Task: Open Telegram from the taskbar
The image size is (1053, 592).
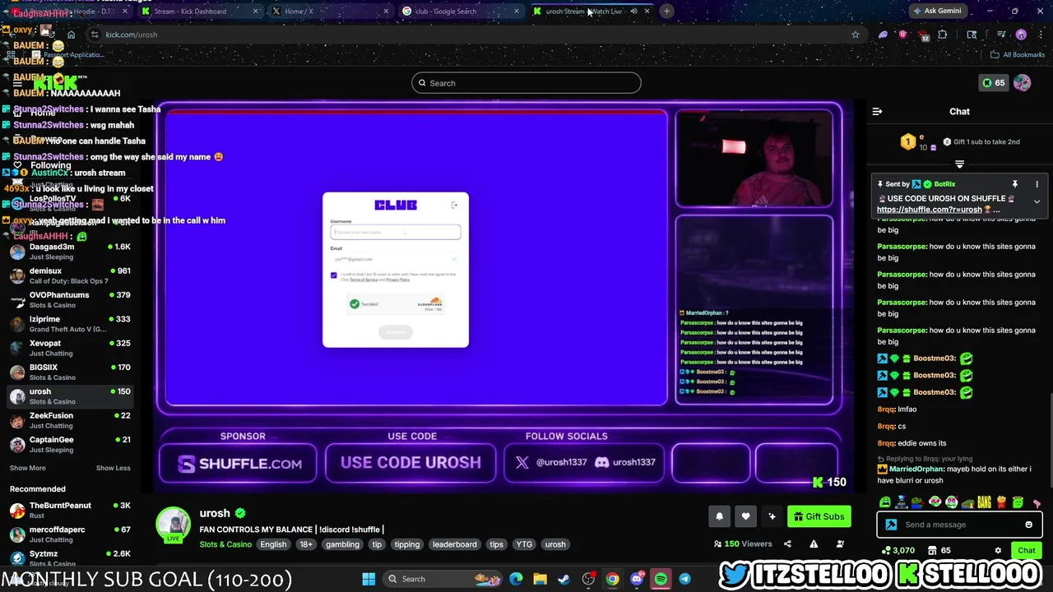Action: click(684, 579)
